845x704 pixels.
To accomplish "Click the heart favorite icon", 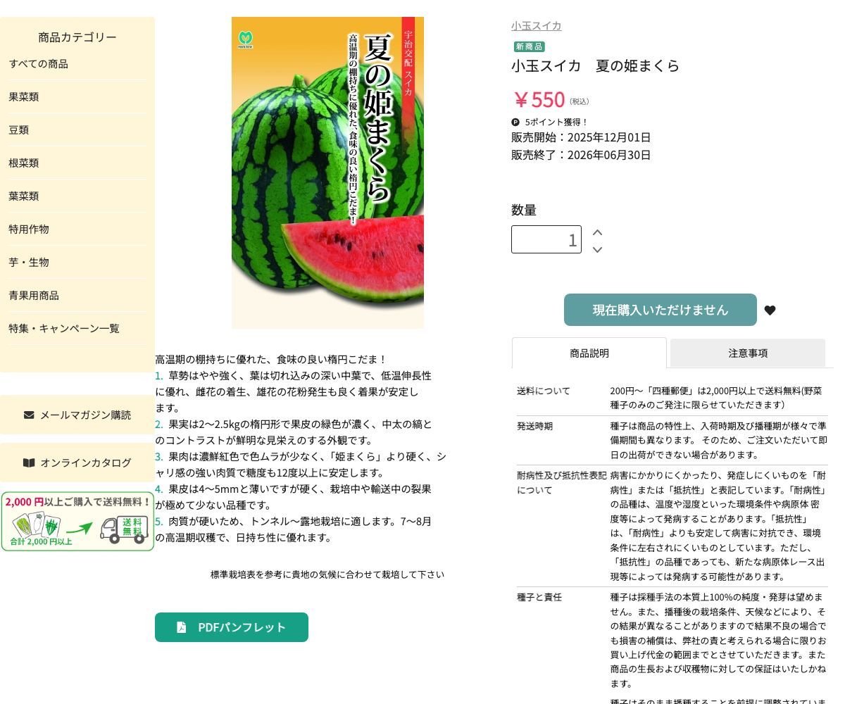I will pos(770,310).
